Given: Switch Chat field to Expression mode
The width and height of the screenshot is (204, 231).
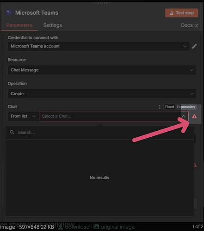Looking at the screenshot, I should pyautogui.click(x=185, y=107).
